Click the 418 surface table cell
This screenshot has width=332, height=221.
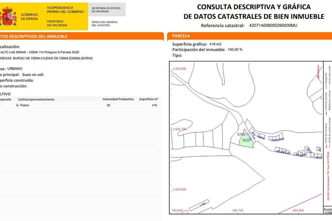pos(154,105)
